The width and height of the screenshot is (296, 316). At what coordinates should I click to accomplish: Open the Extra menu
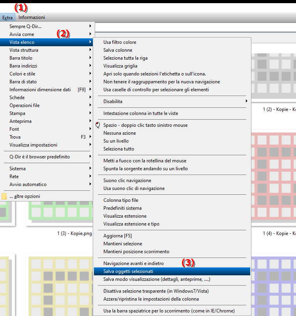(7, 17)
